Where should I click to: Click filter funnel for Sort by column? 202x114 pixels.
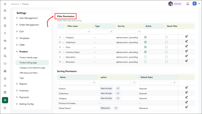pos(139,32)
